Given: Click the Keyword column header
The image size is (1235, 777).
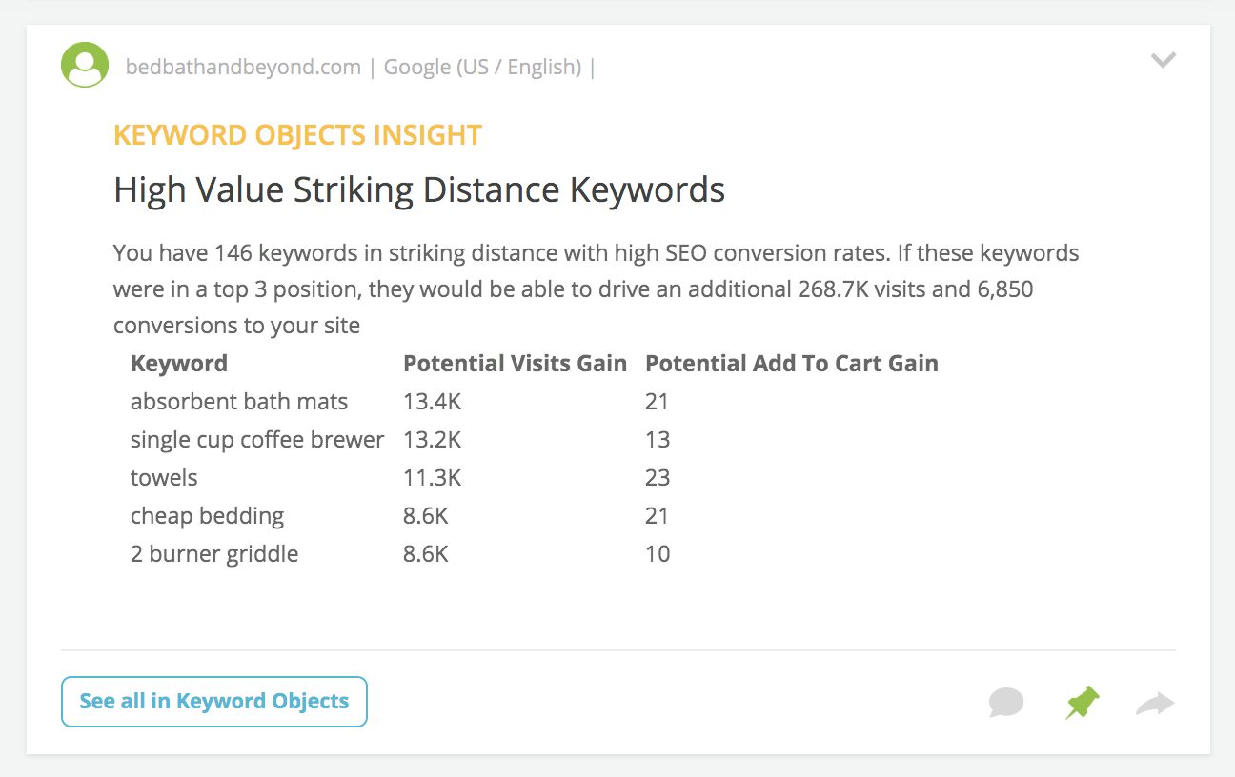Looking at the screenshot, I should pos(179,364).
